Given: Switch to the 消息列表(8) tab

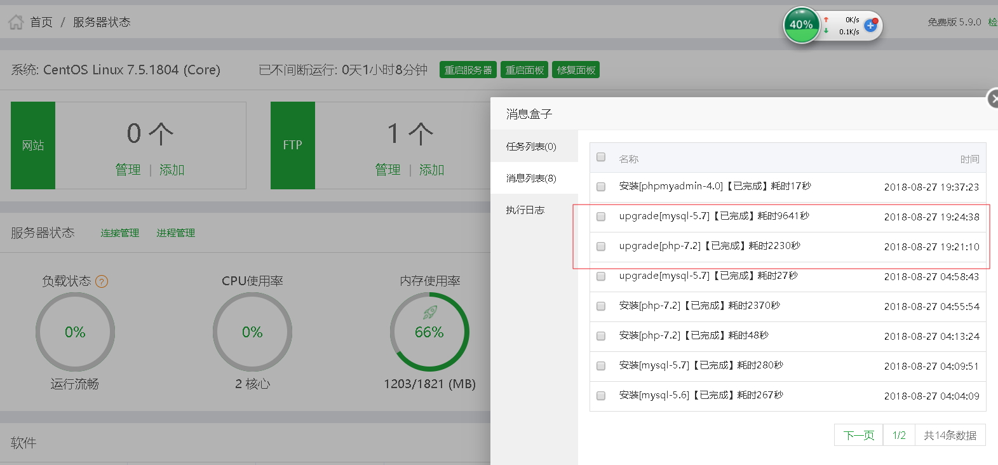Looking at the screenshot, I should [534, 178].
